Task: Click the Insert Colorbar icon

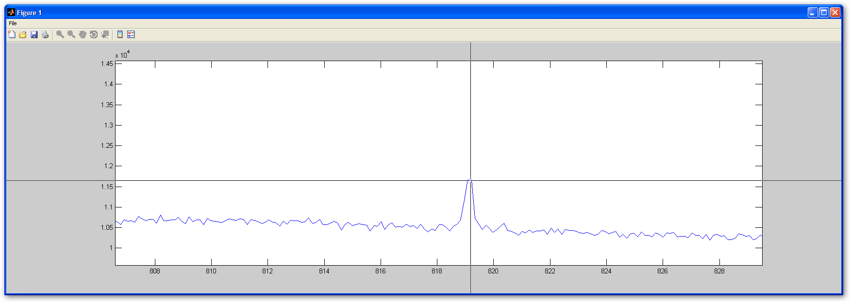Action: pos(120,34)
